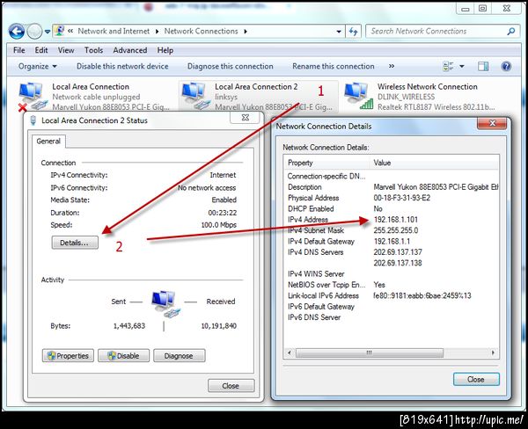Viewport: 528px width, 429px height.
Task: Click the horizontal scrollbar thumb in Details
Action: click(370, 353)
